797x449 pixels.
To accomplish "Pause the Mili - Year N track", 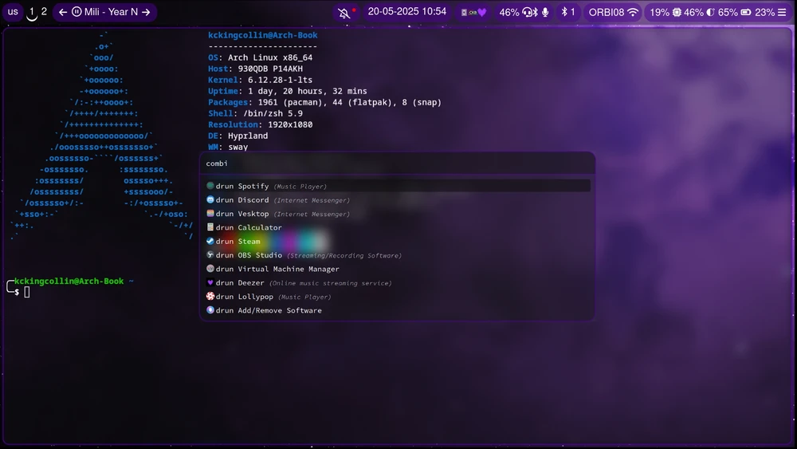I will click(77, 12).
